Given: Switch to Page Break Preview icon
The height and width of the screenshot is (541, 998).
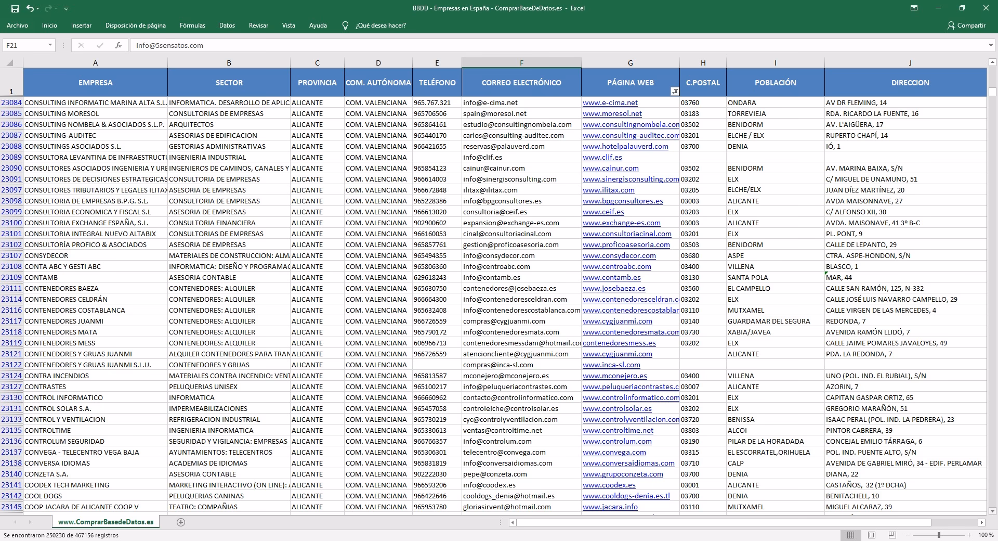Looking at the screenshot, I should tap(892, 535).
